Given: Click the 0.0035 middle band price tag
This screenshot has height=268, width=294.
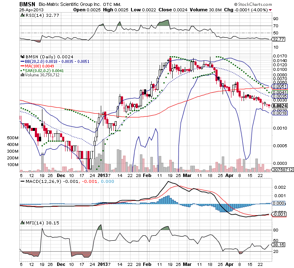Looking at the screenshot, I should 280,96.
